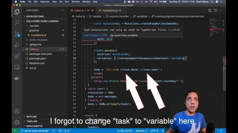Open the Manage gear icon
Image resolution: width=238 pixels, height=133 pixels.
[17, 122]
